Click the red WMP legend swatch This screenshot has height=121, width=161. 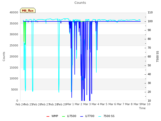pos(48,116)
